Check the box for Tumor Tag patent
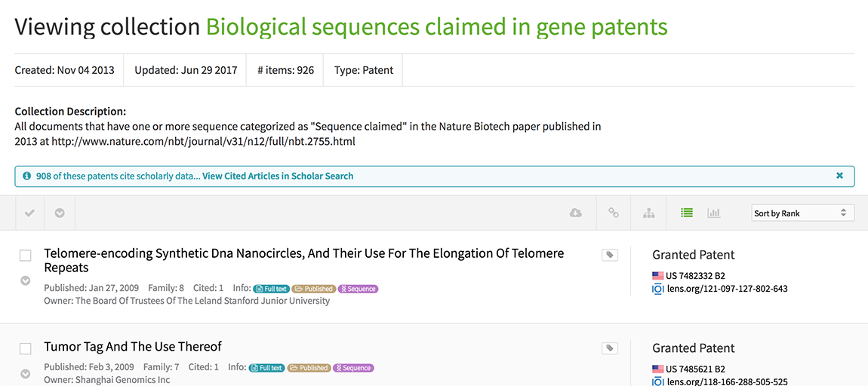The height and width of the screenshot is (386, 868). pyautogui.click(x=25, y=349)
